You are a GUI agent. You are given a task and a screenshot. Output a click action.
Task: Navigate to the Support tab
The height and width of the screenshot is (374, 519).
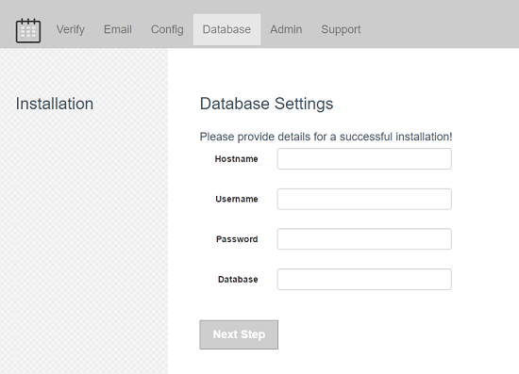pyautogui.click(x=341, y=29)
